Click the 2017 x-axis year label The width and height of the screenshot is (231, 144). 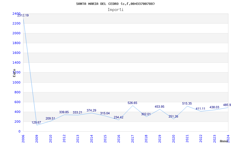click(133, 137)
